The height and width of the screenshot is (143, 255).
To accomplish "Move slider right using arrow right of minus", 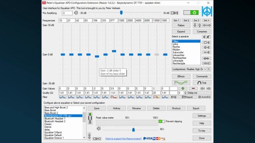I will pyautogui.click(x=209, y=89).
